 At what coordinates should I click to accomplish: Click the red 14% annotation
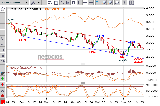point(92,52)
